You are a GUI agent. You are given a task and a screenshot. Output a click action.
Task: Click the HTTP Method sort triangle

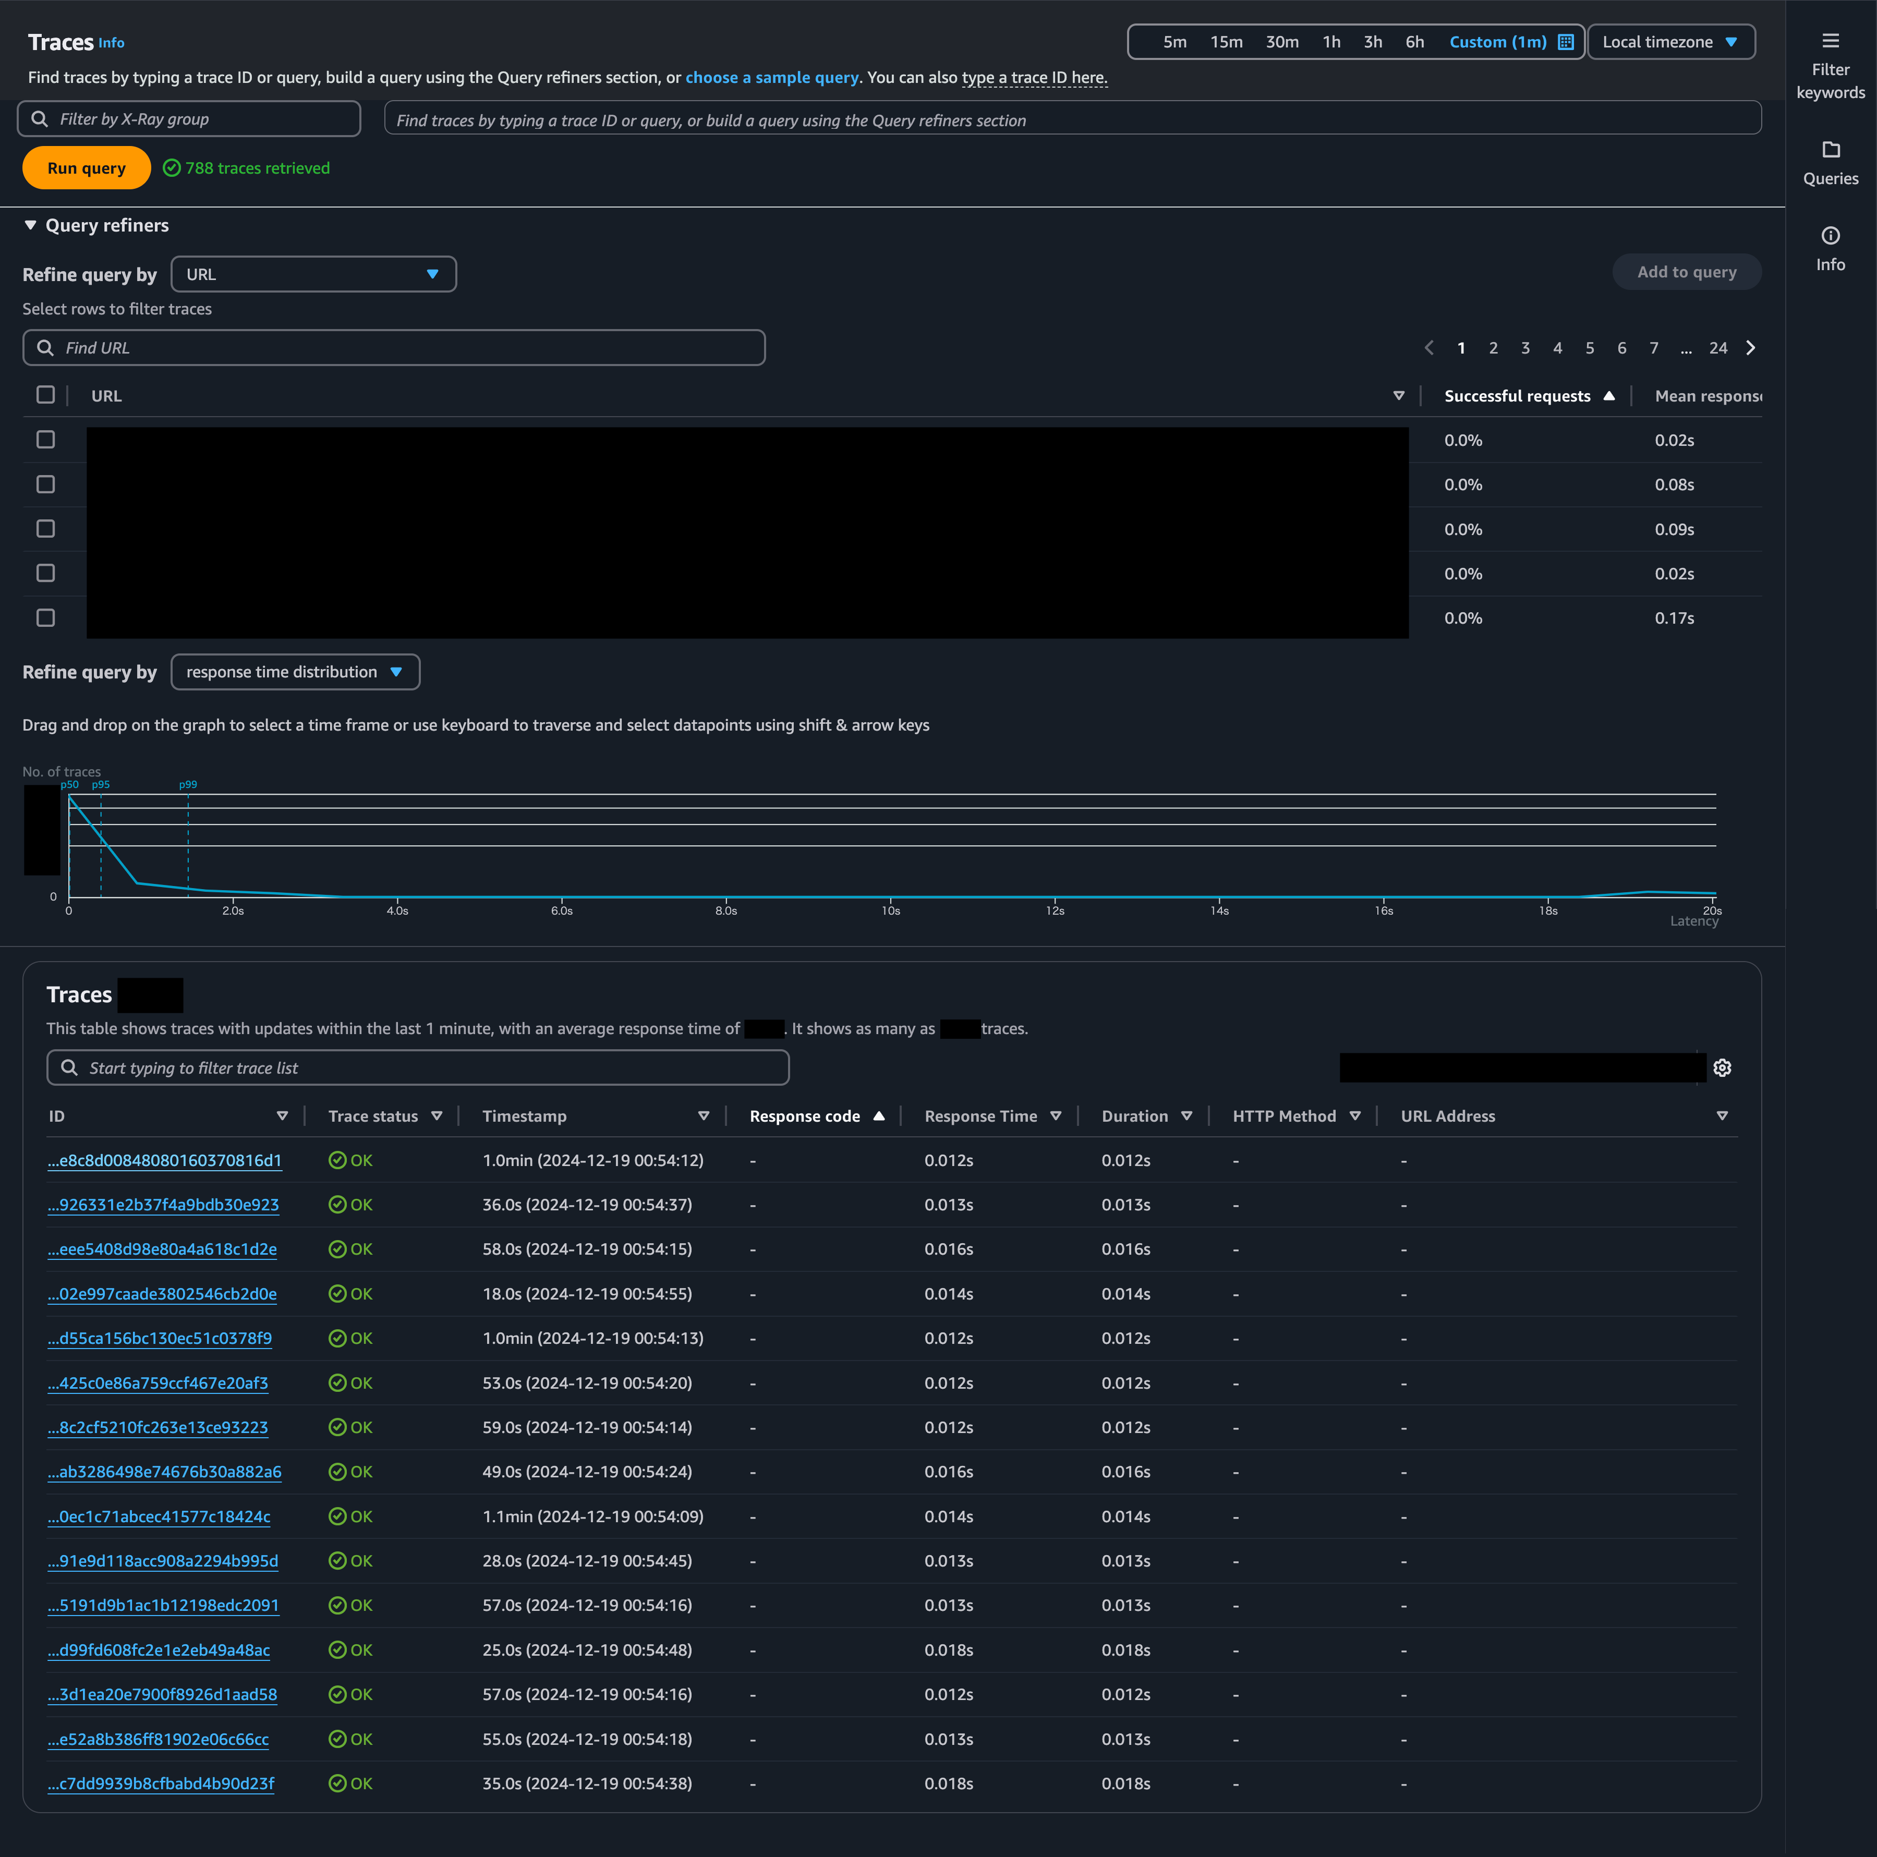(1354, 1116)
